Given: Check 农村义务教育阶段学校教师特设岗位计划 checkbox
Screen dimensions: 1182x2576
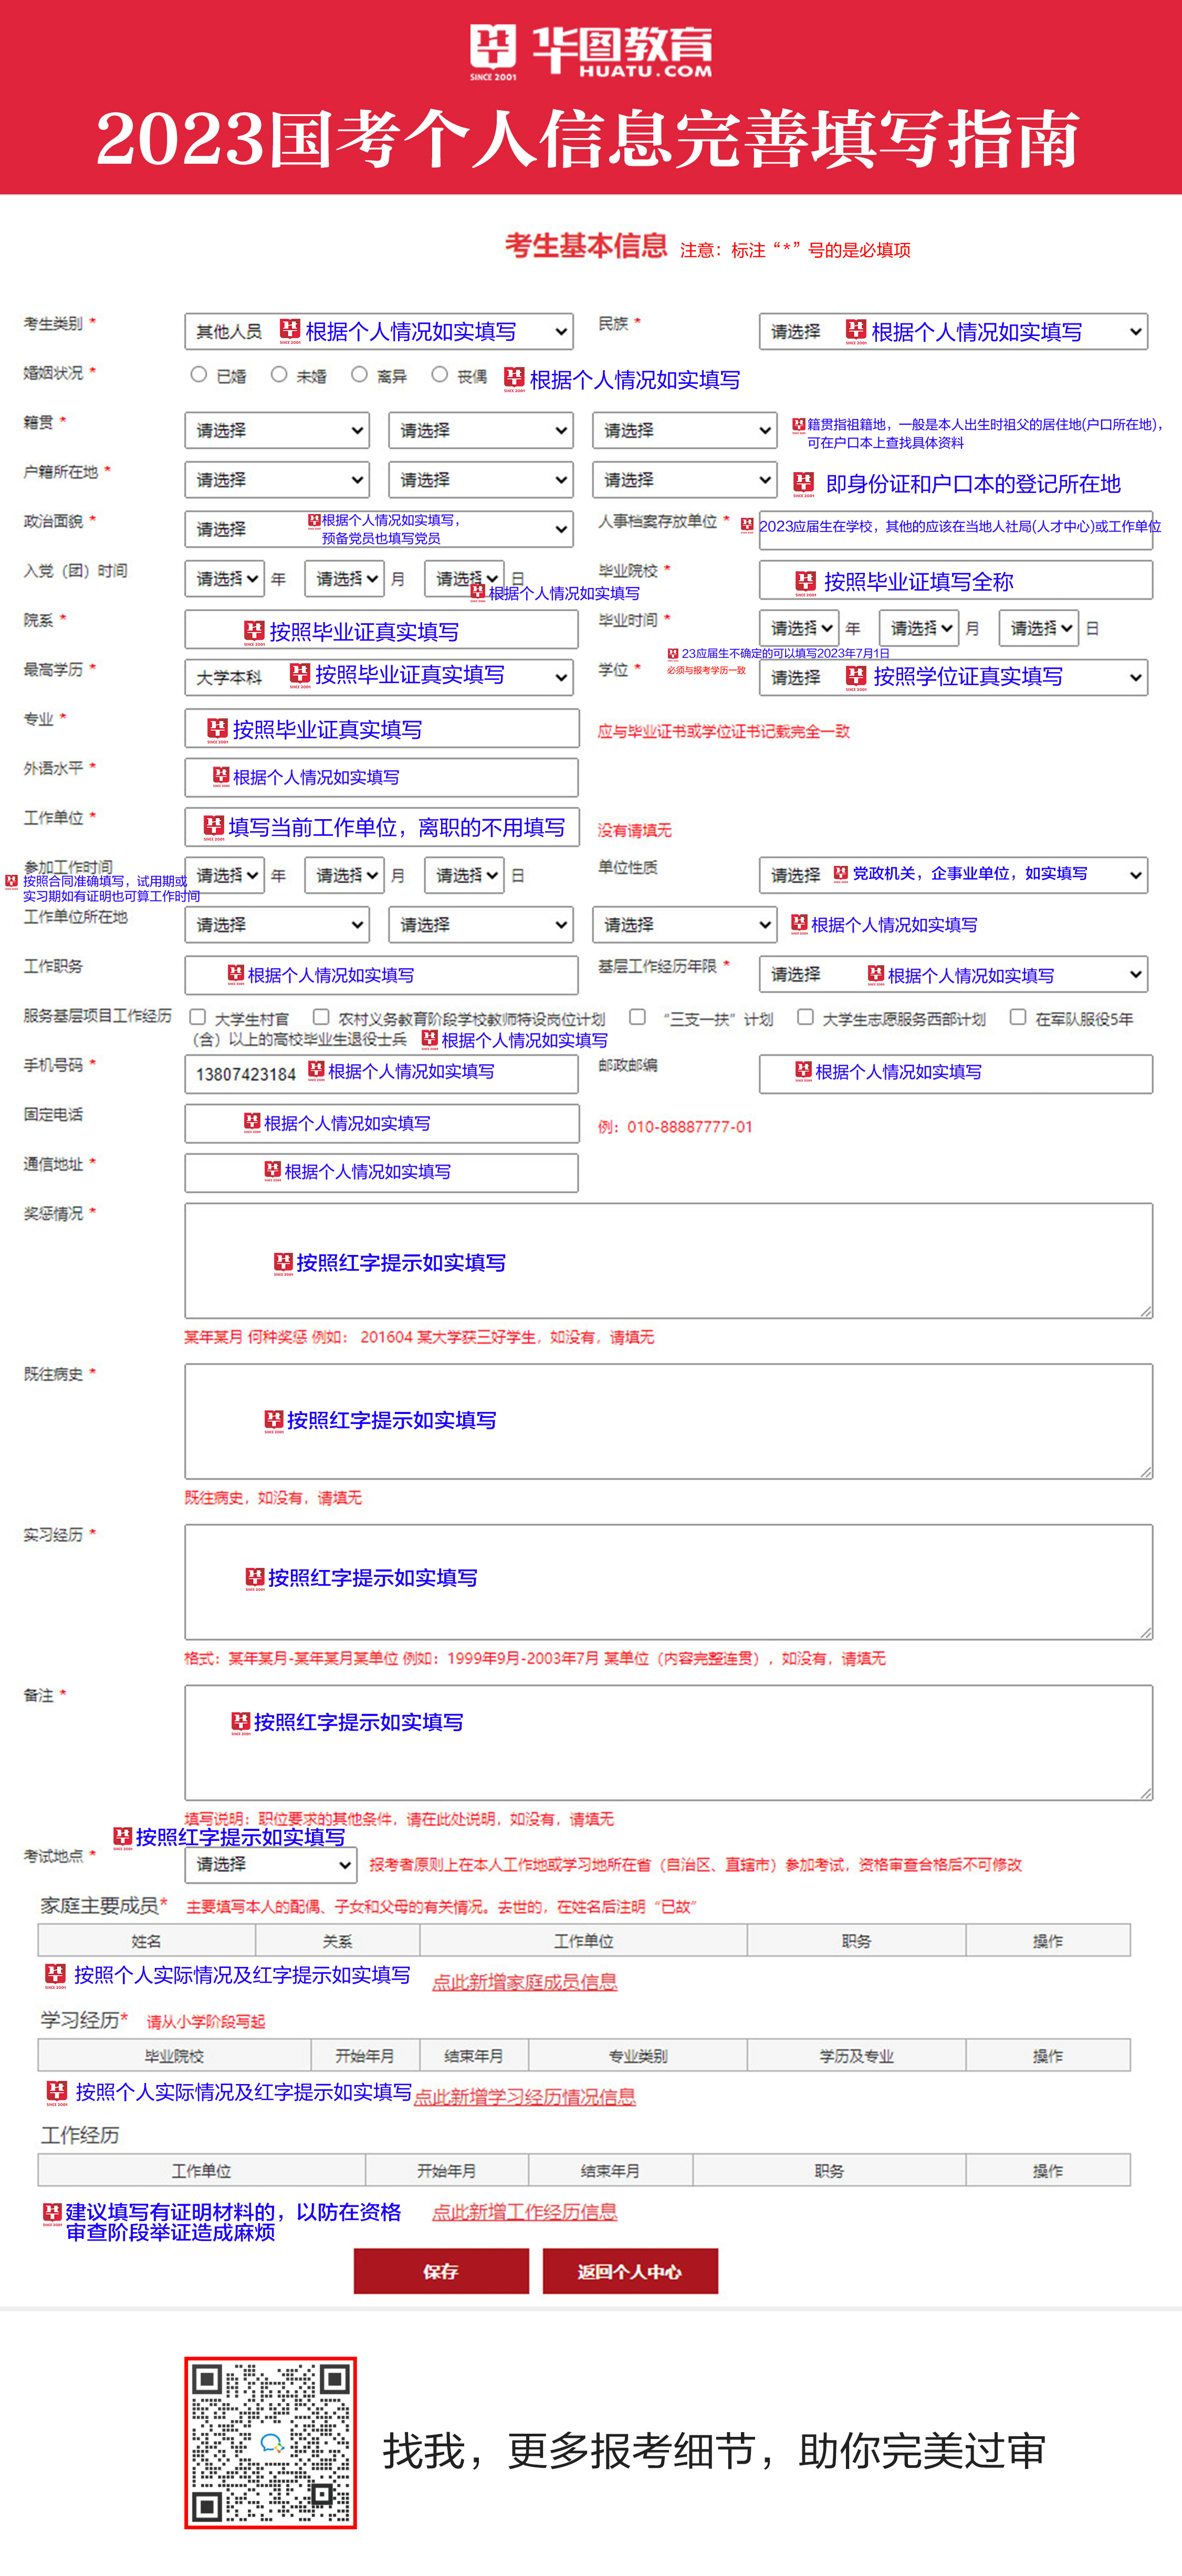Looking at the screenshot, I should pyautogui.click(x=321, y=1017).
